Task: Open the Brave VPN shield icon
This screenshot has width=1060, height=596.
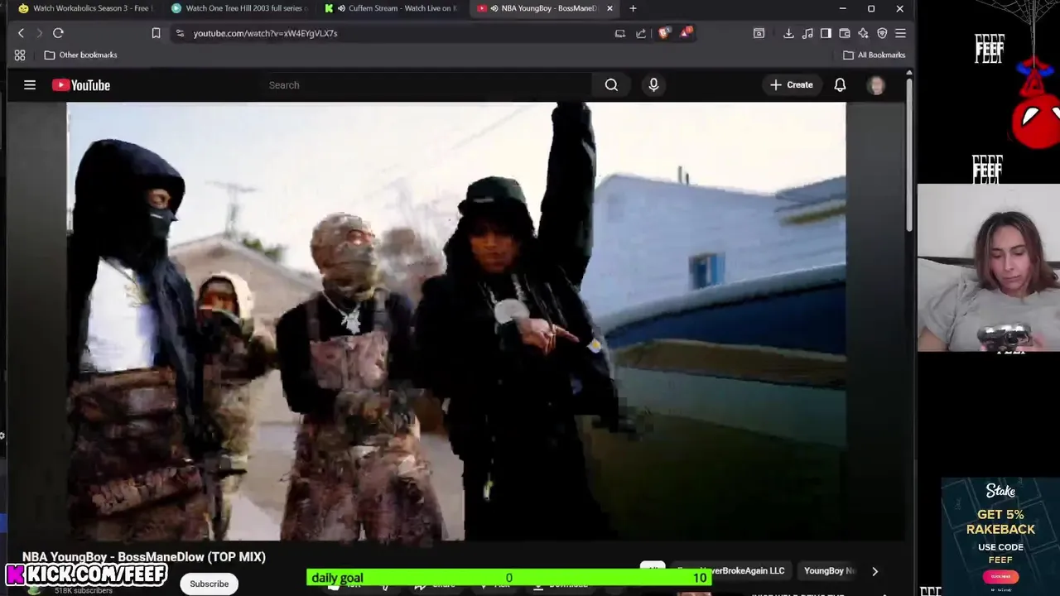Action: (882, 33)
